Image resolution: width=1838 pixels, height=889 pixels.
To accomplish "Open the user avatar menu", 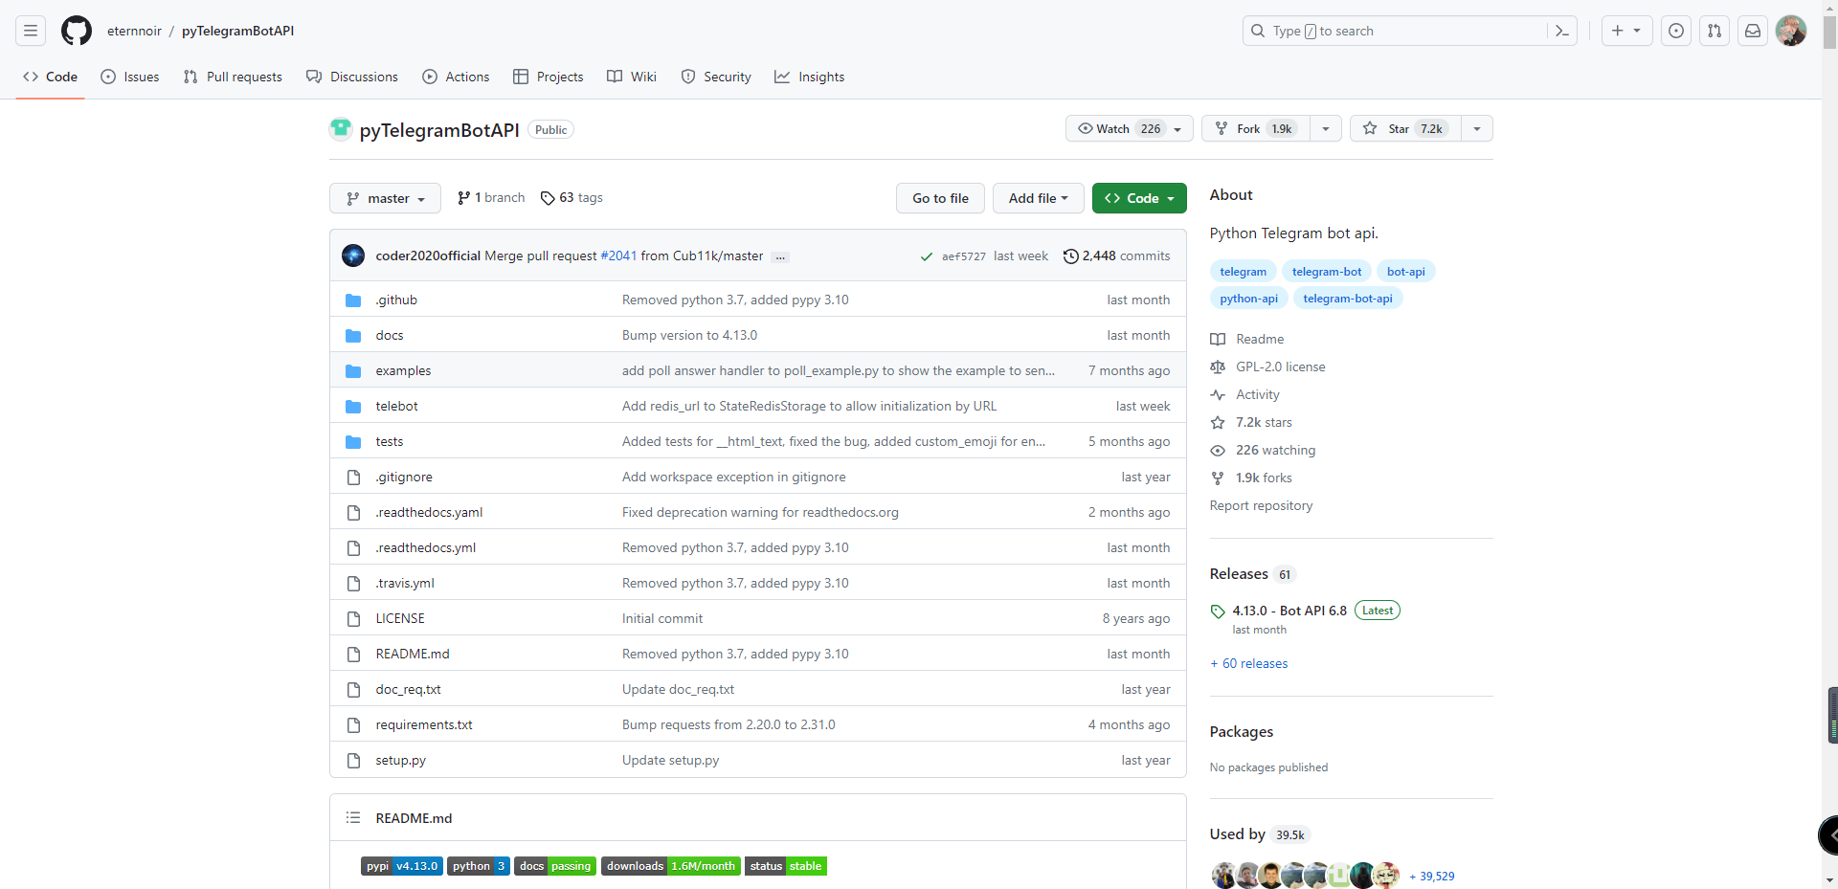I will coord(1791,31).
